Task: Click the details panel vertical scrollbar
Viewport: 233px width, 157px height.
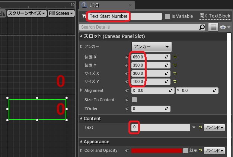Action: click(x=229, y=95)
